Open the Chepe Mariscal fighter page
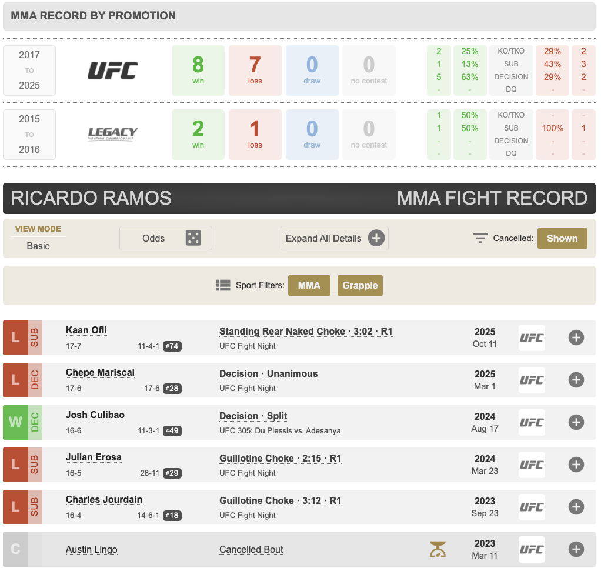This screenshot has height=568, width=601. click(100, 373)
